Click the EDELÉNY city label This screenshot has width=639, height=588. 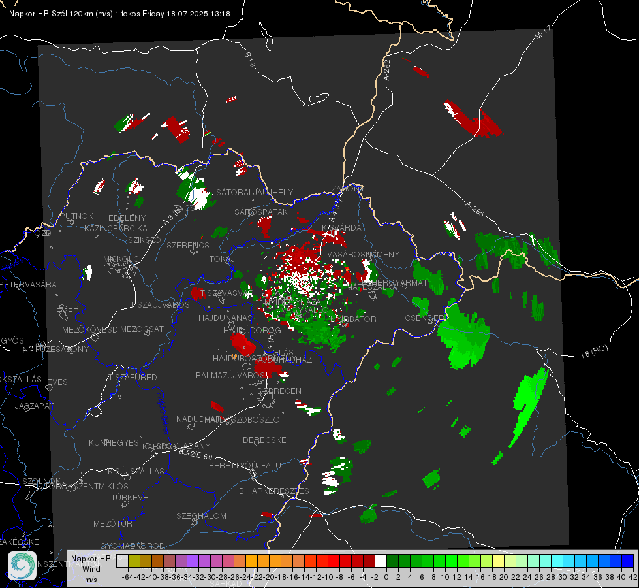coord(127,218)
